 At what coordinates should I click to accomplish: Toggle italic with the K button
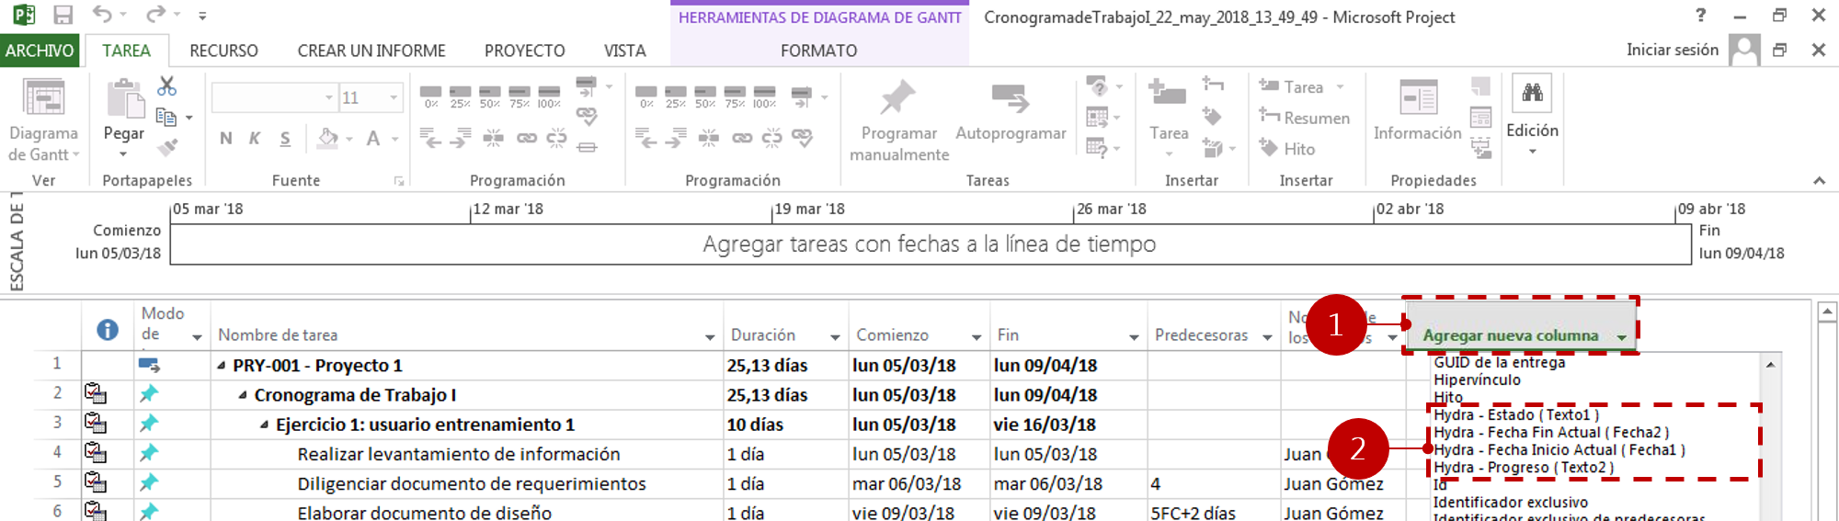255,139
